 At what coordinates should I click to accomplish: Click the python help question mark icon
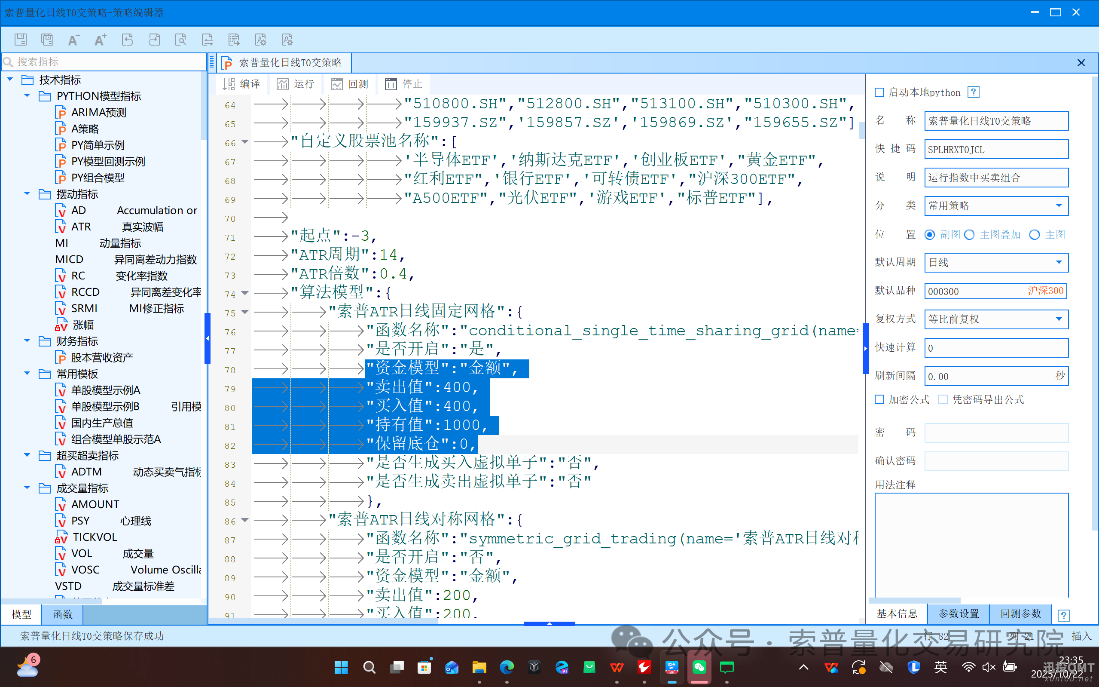973,92
